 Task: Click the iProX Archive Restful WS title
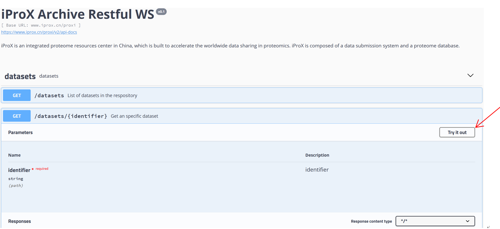[x=78, y=14]
